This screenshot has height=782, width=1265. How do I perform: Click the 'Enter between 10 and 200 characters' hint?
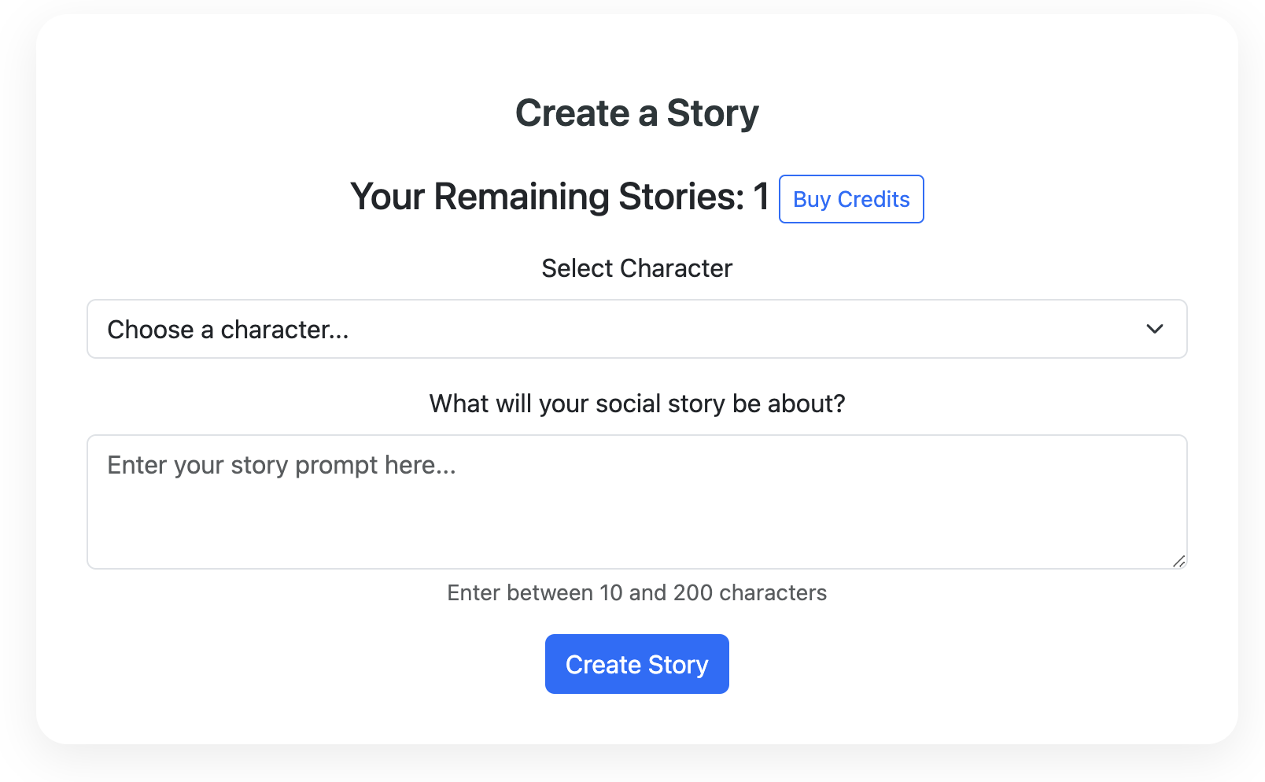pos(636,592)
